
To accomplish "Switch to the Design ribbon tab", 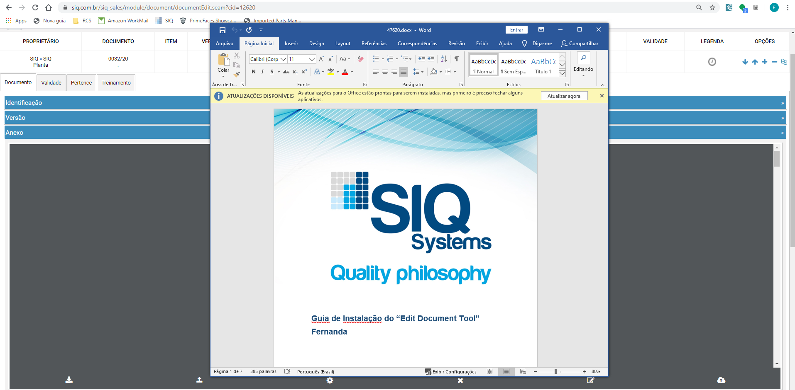I will (317, 44).
